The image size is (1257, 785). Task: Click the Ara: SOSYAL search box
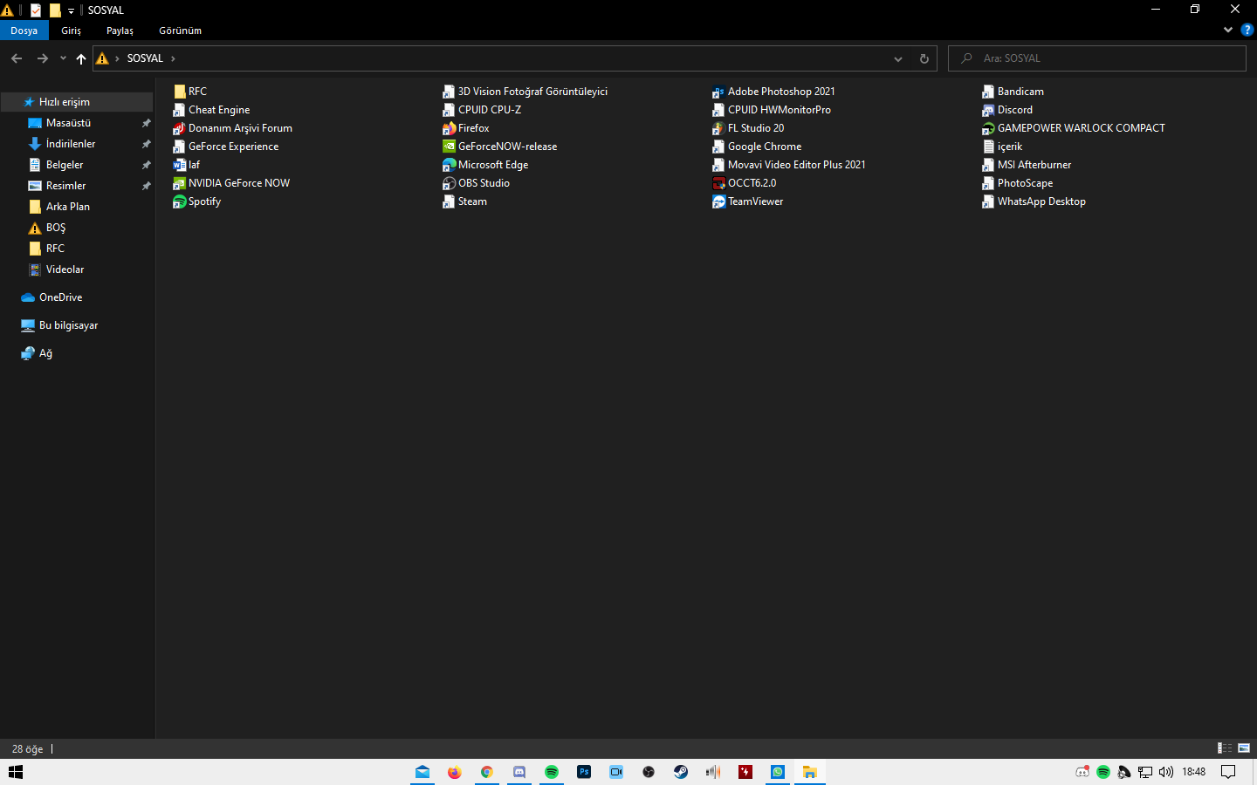click(1097, 58)
